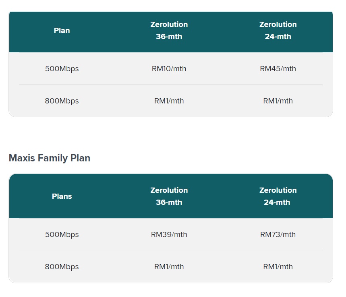Click the Plan header in first table
This screenshot has width=346, height=297.
pos(62,31)
